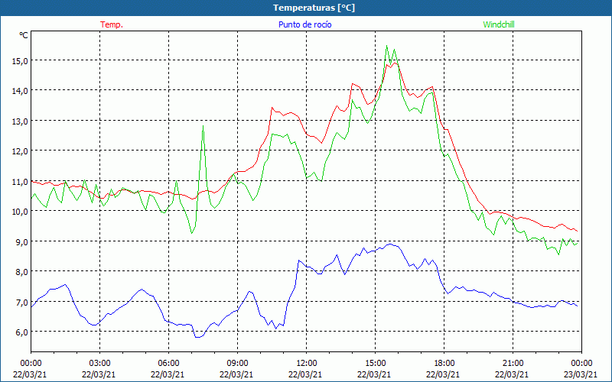
Task: Click the '15,0' y-axis value
Action: [x=21, y=61]
